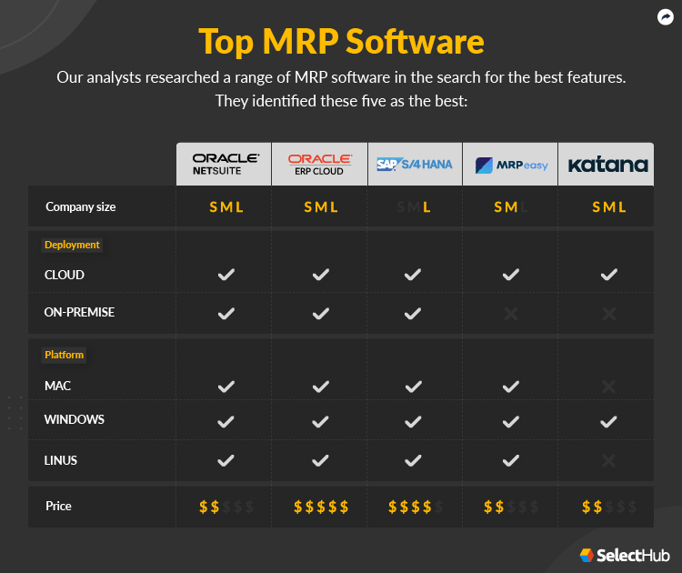The image size is (682, 573).
Task: Click the Katana logo
Action: pyautogui.click(x=607, y=165)
